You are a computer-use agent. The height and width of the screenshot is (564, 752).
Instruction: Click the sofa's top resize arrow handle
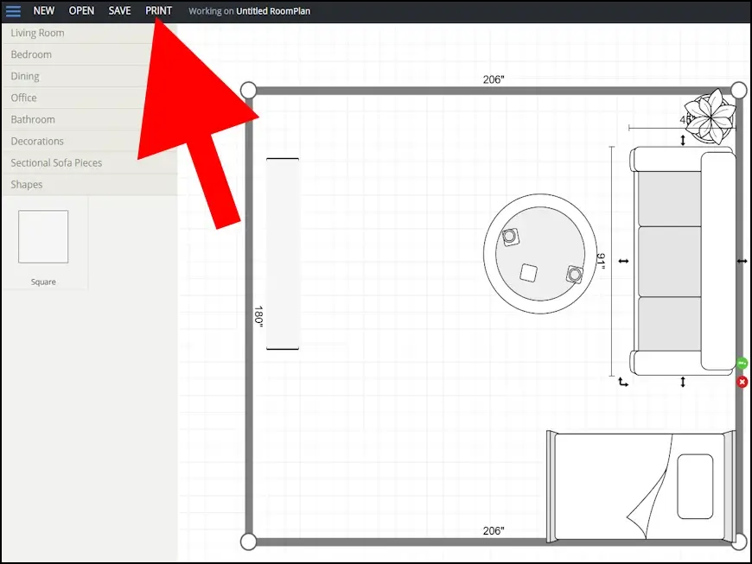click(684, 140)
